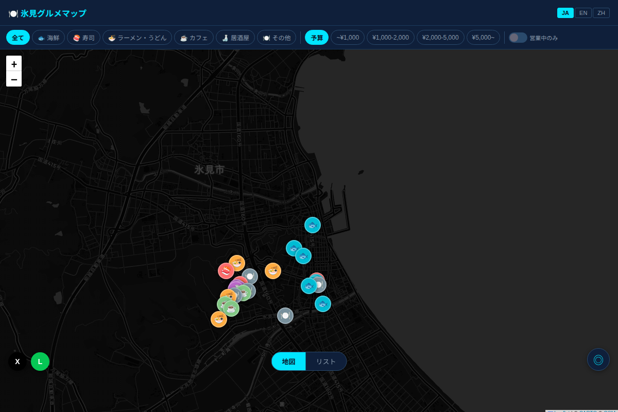Viewport: 618px width, 412px height.
Task: Select the 全て category filter
Action: (18, 38)
